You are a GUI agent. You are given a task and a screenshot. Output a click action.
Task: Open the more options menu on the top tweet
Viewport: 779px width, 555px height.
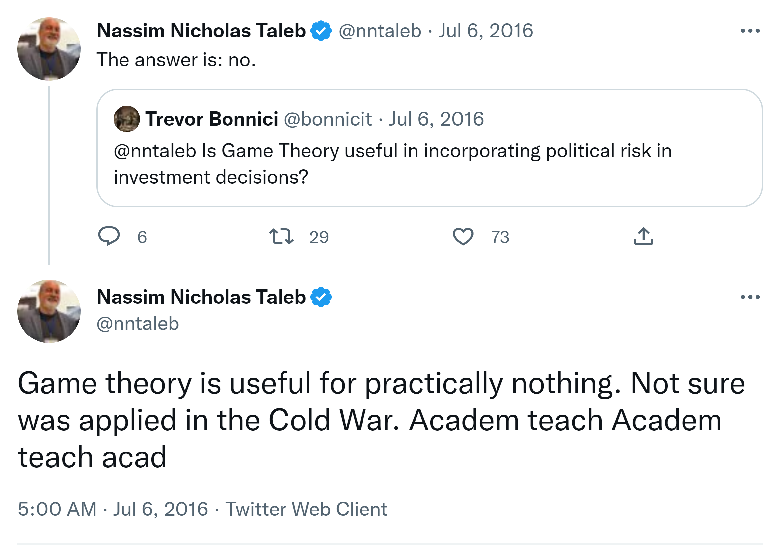click(x=750, y=31)
